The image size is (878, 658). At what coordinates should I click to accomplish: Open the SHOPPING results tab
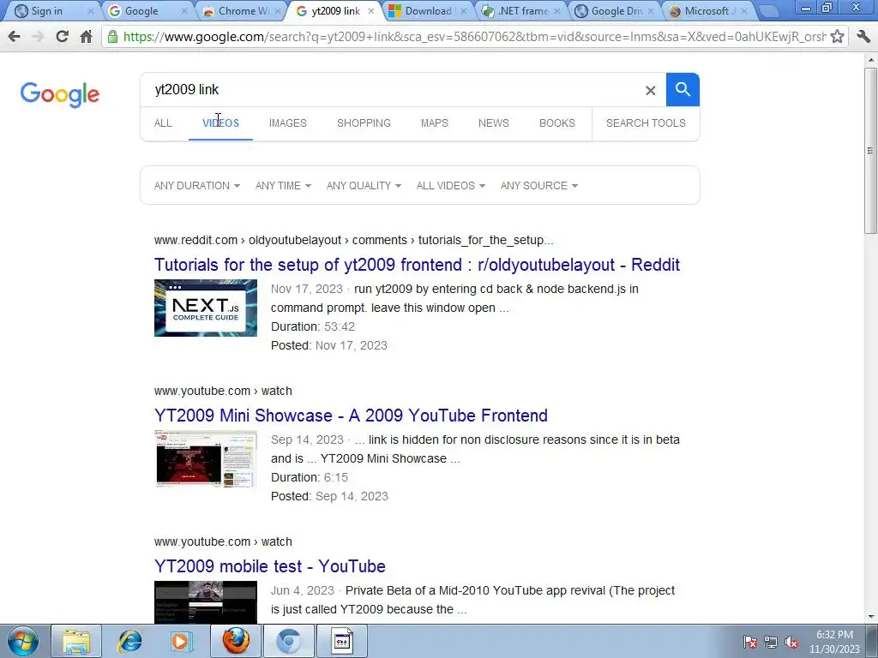pos(364,123)
